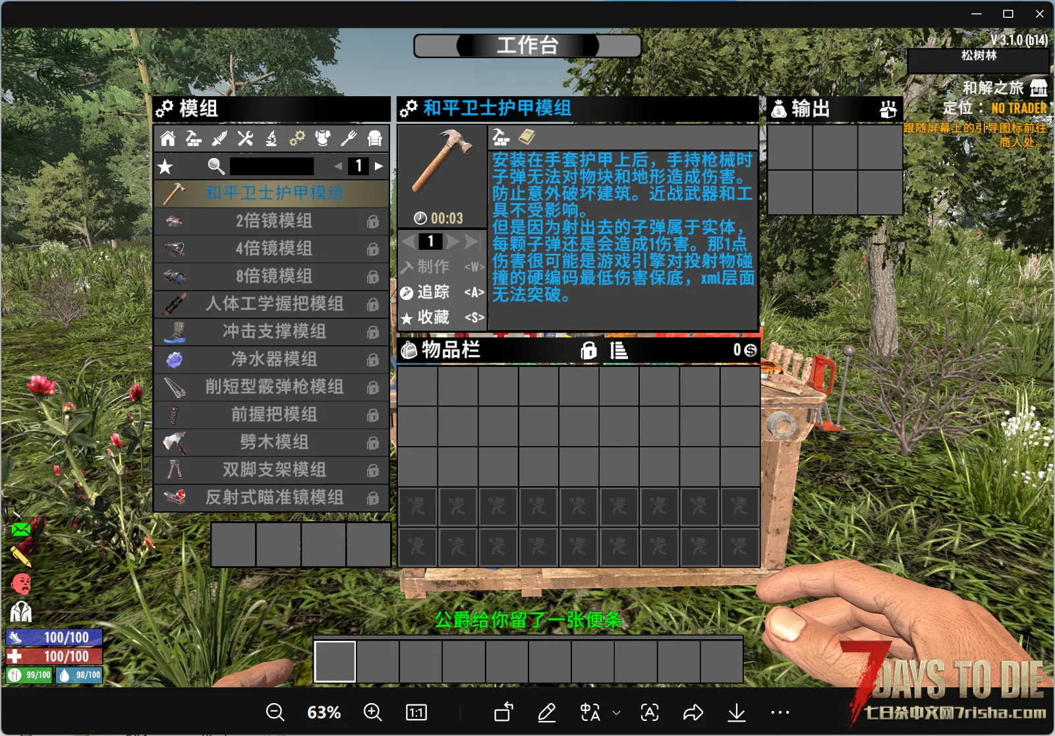Zoom in the image in the viewer

coord(373,712)
